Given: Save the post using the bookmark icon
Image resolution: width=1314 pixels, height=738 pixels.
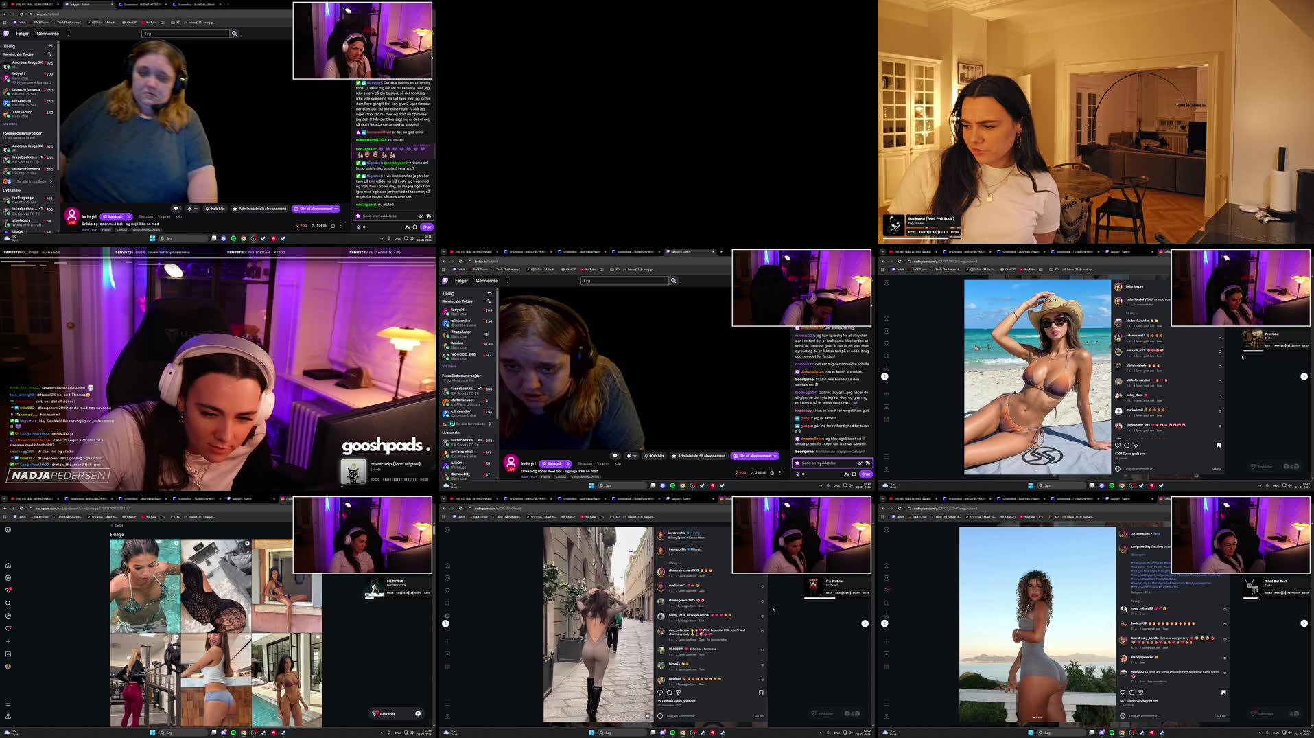Looking at the screenshot, I should [1218, 446].
